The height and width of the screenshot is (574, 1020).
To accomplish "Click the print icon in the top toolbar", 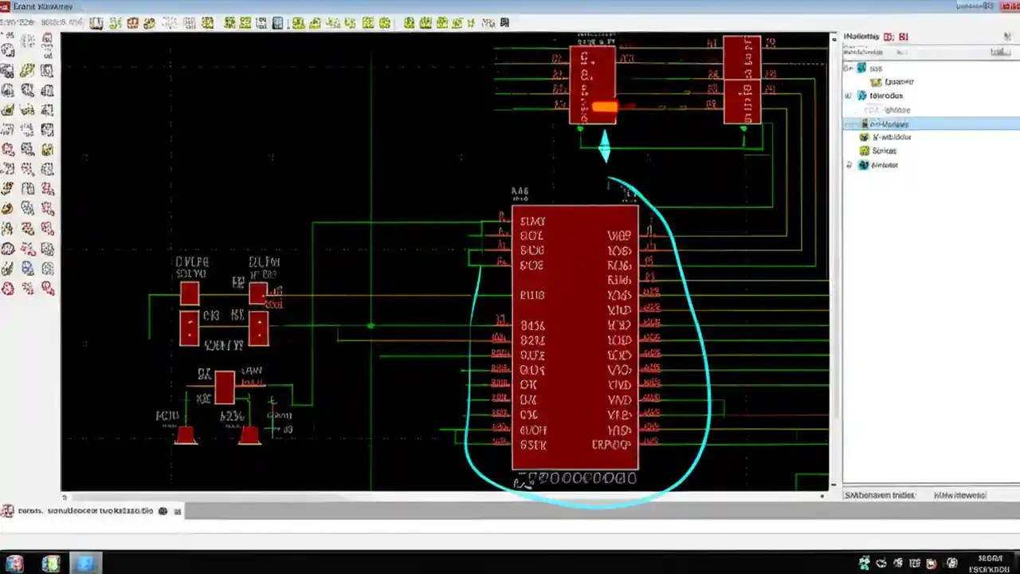I will click(x=96, y=22).
